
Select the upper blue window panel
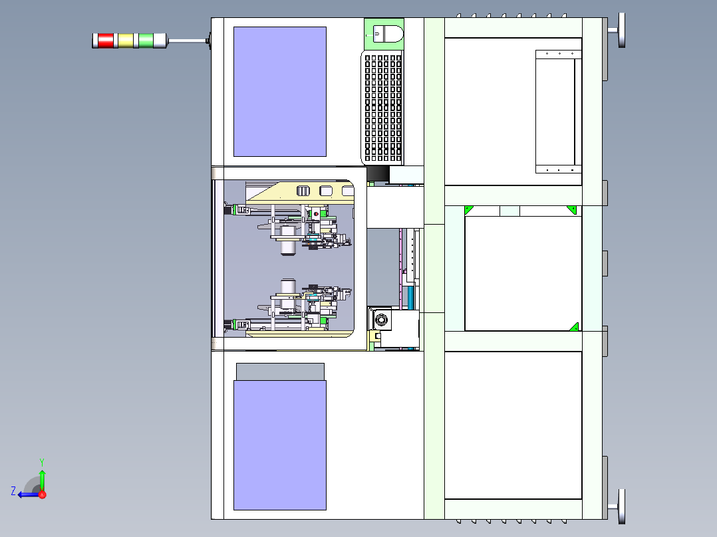pyautogui.click(x=280, y=92)
